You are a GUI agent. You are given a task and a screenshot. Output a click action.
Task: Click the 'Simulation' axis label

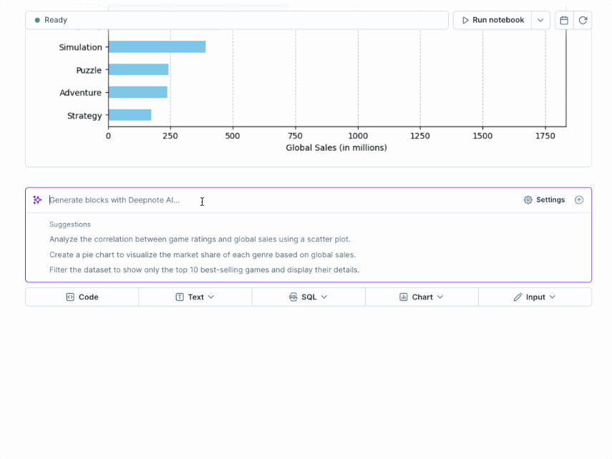click(80, 47)
